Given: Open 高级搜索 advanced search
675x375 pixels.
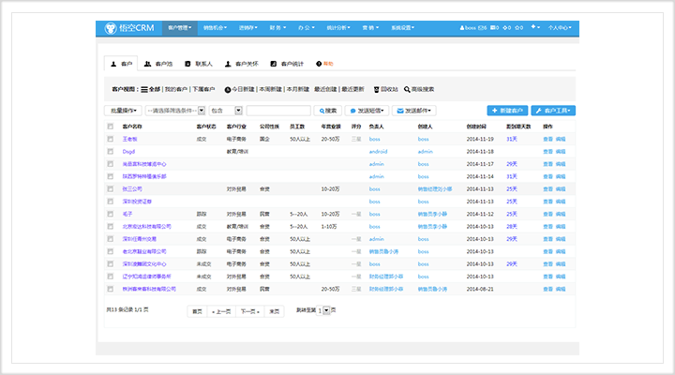Looking at the screenshot, I should tap(421, 89).
